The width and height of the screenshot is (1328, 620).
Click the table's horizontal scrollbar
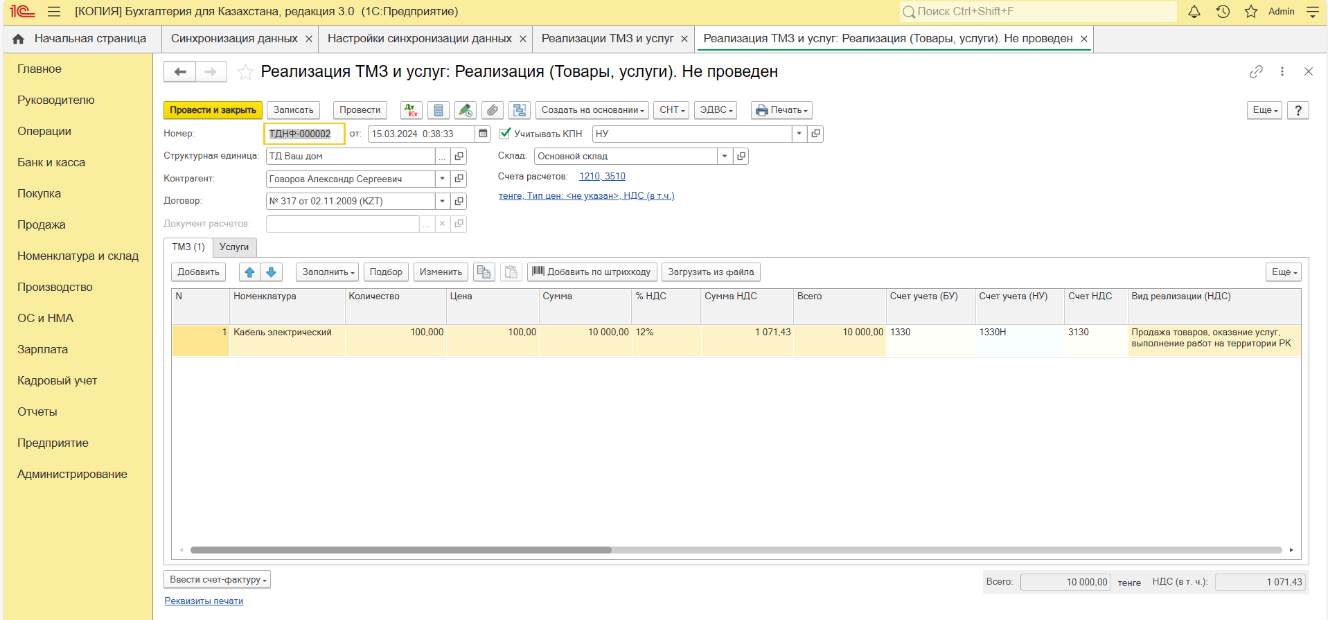[400, 550]
